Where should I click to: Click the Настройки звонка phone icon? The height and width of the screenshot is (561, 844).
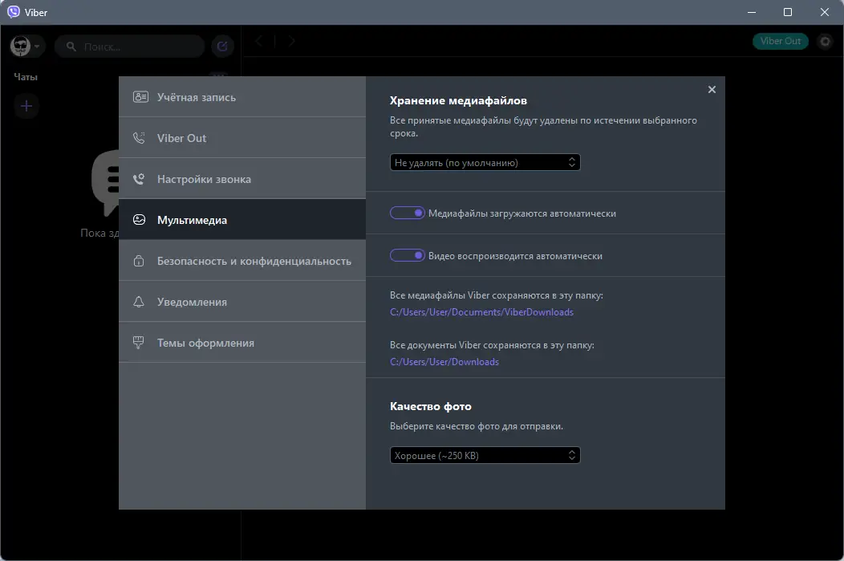[140, 179]
